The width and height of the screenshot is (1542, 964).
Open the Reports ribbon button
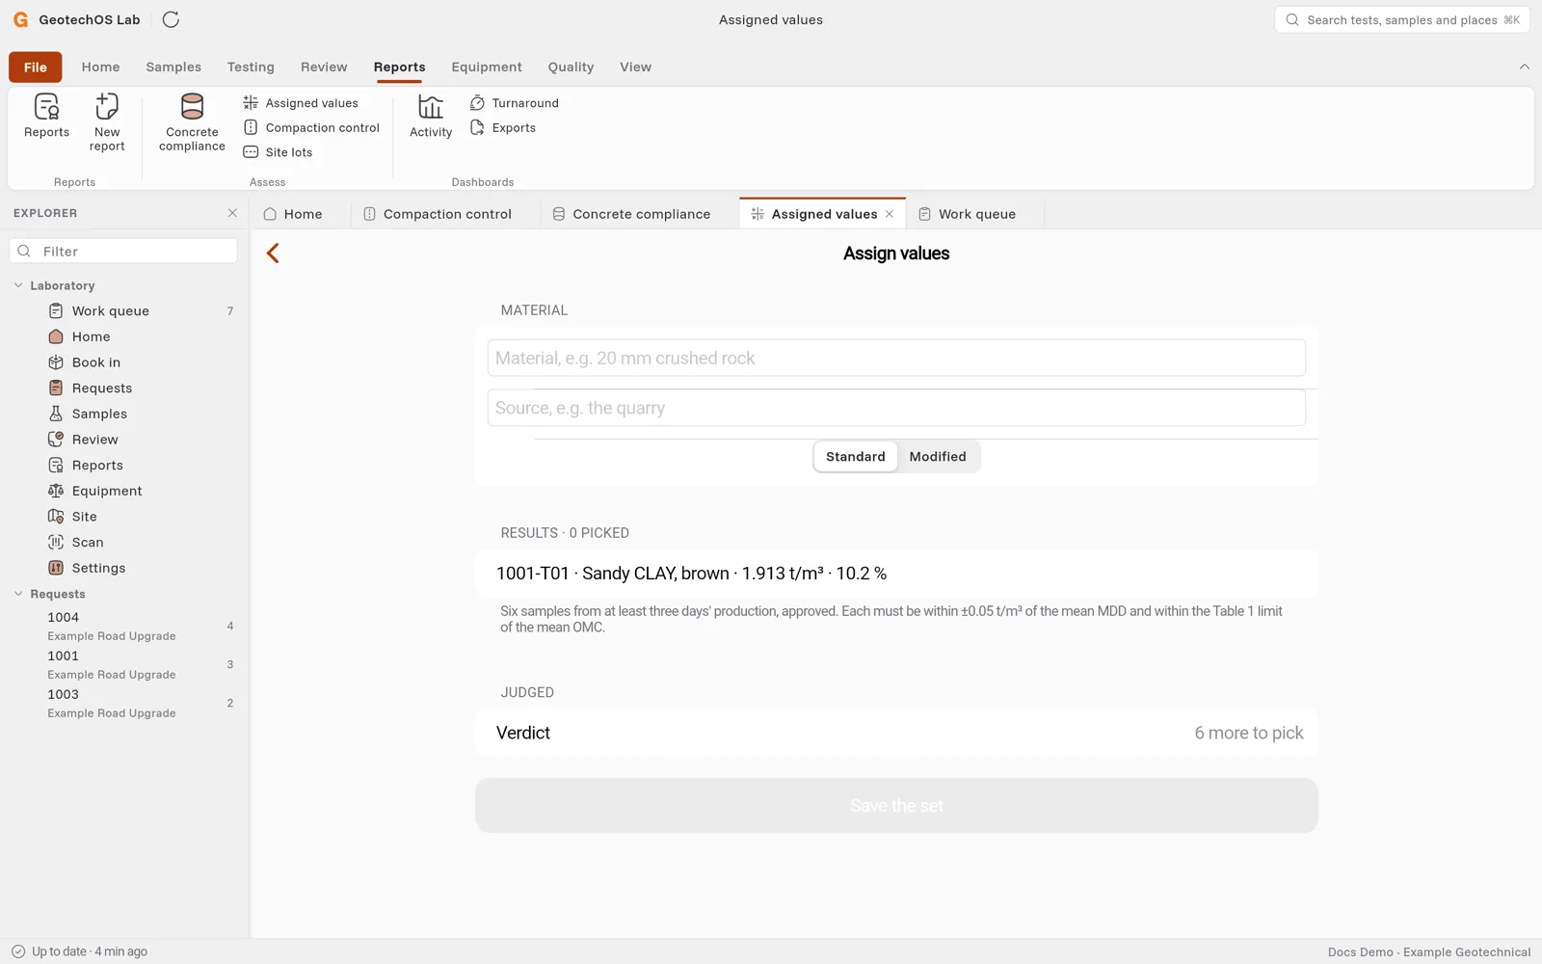[46, 117]
